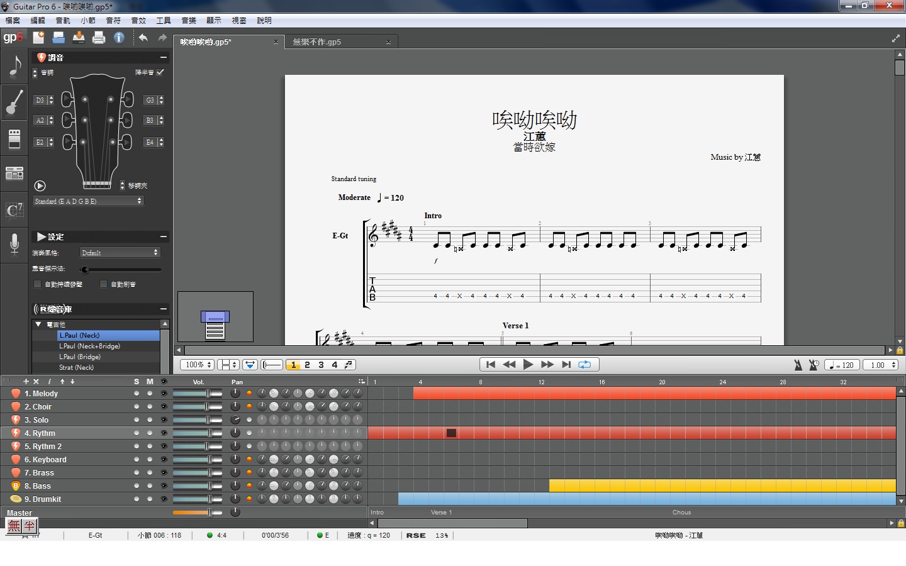Solo the Melody track
906x566 pixels.
pyautogui.click(x=137, y=394)
